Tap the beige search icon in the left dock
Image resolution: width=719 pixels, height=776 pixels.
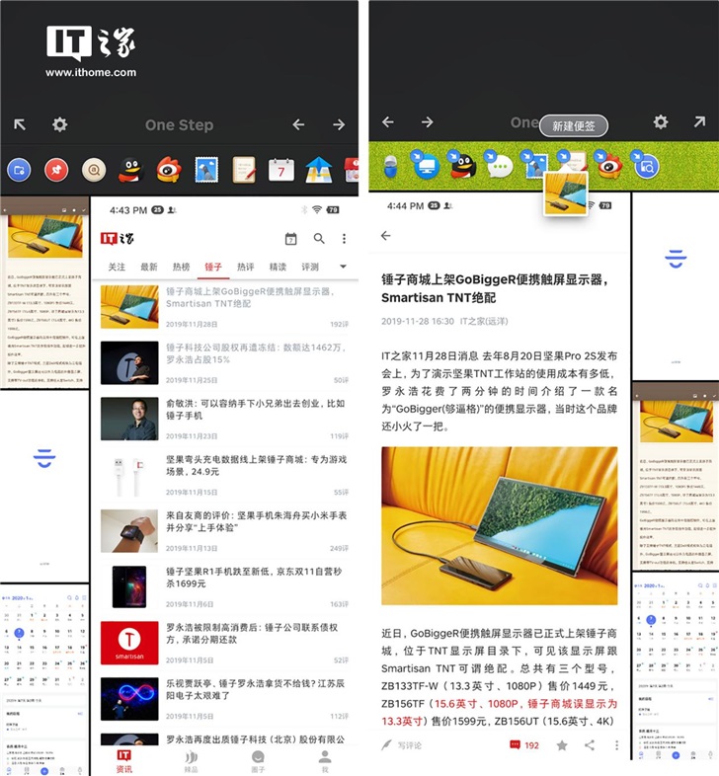point(94,170)
